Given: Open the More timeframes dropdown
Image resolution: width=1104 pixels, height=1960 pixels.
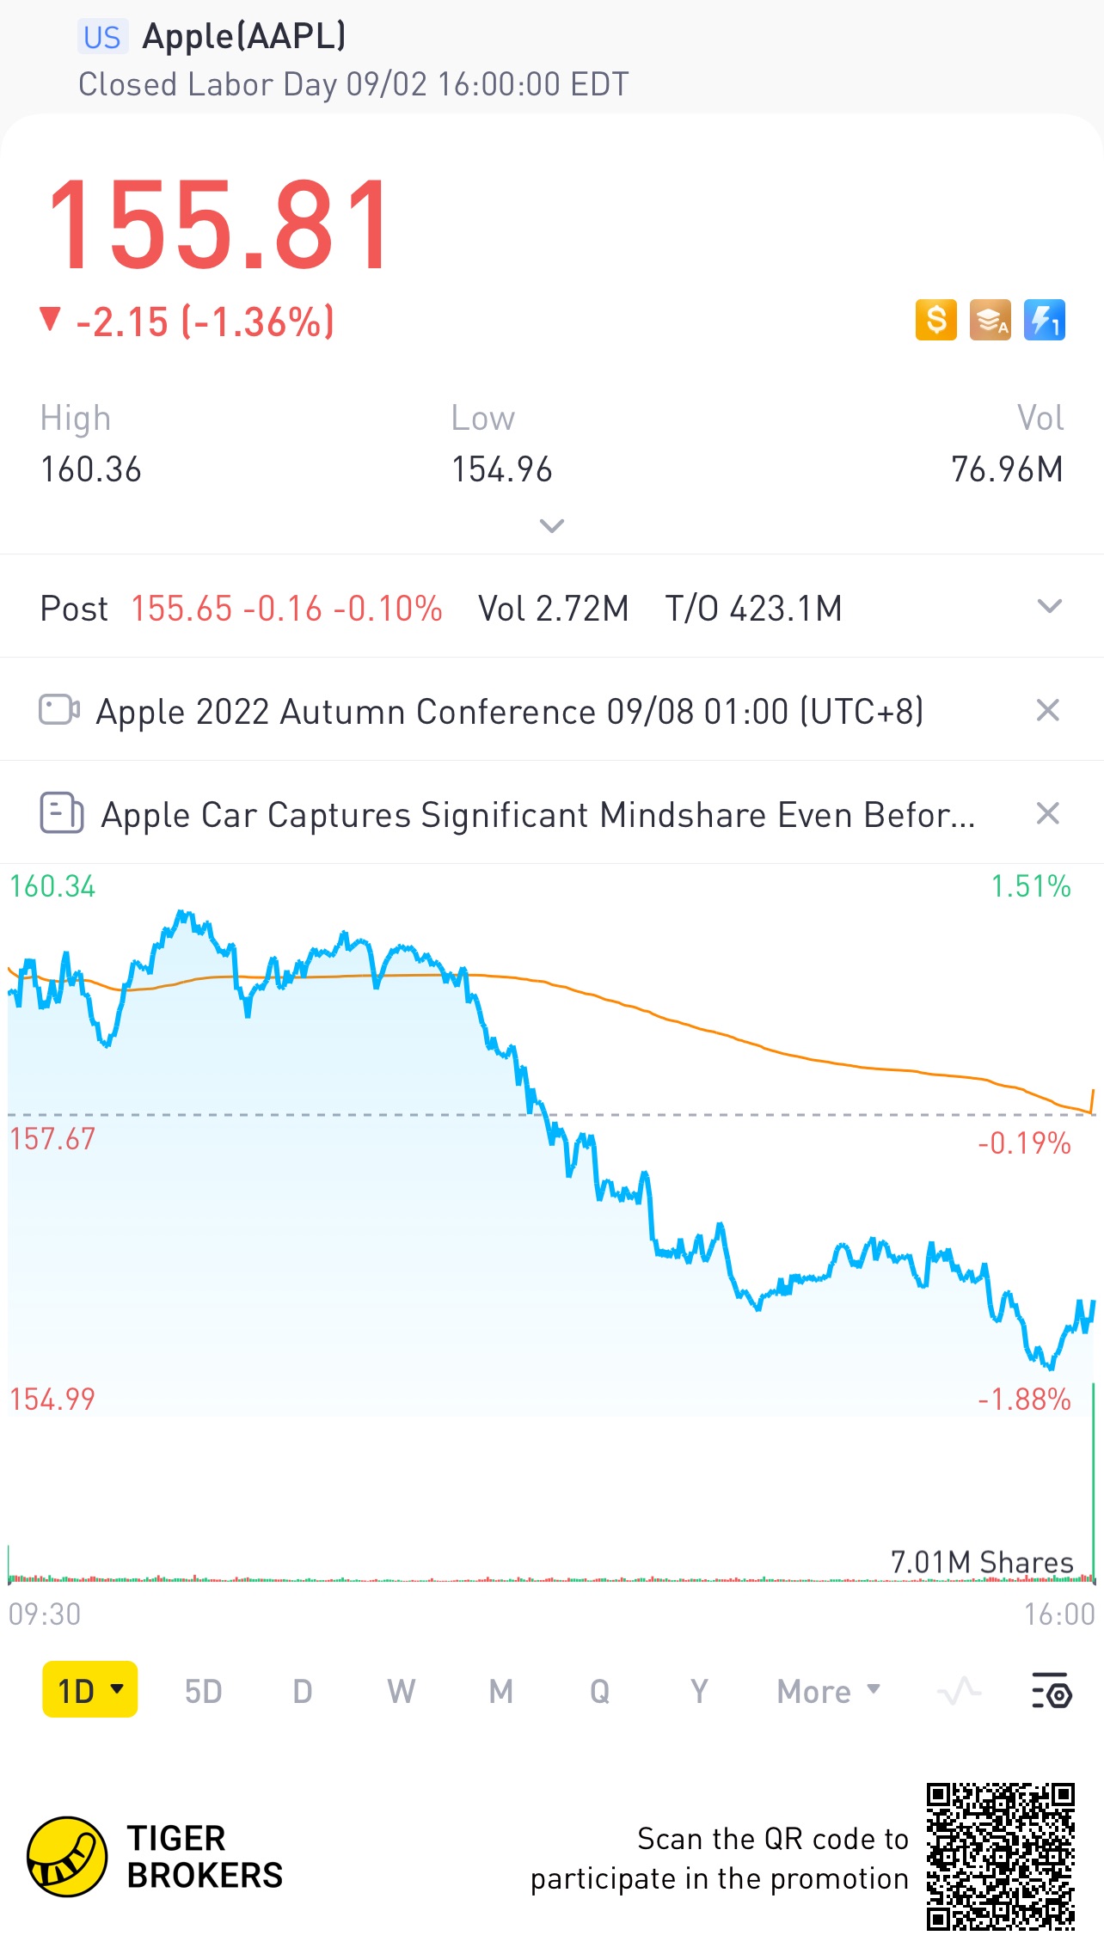Looking at the screenshot, I should [829, 1691].
